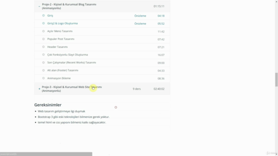Select the Son Çalışmalar (Recent Works) Tasarımı title
The image size is (278, 156).
pos(72,62)
